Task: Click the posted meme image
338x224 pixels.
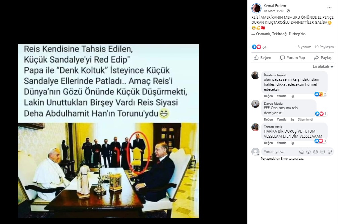Action: point(108,131)
